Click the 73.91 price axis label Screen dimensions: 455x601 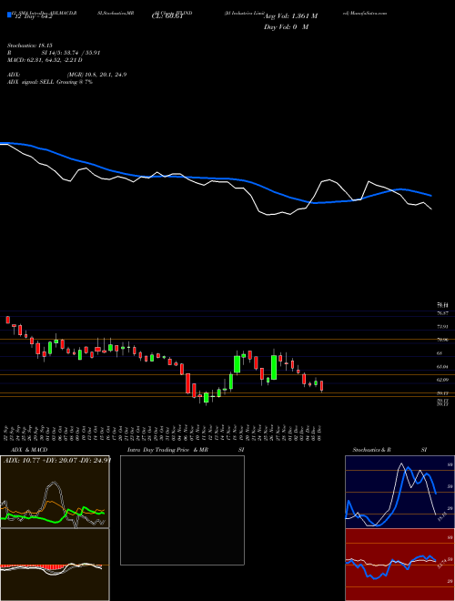pos(442,327)
